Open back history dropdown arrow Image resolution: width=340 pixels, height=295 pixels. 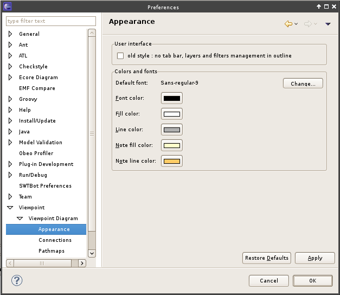coord(296,24)
